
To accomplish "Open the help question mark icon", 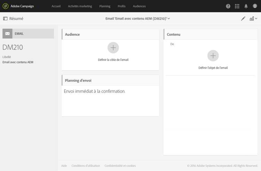I will pyautogui.click(x=228, y=6).
